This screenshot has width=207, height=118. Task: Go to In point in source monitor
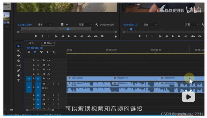pos(56,36)
